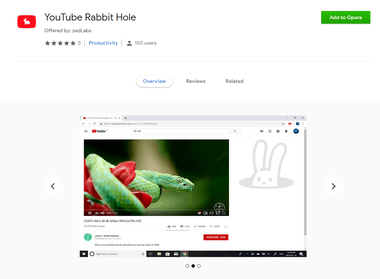The image size is (380, 279).
Task: Click the snake video screenshot thumbnail
Action: (x=156, y=175)
